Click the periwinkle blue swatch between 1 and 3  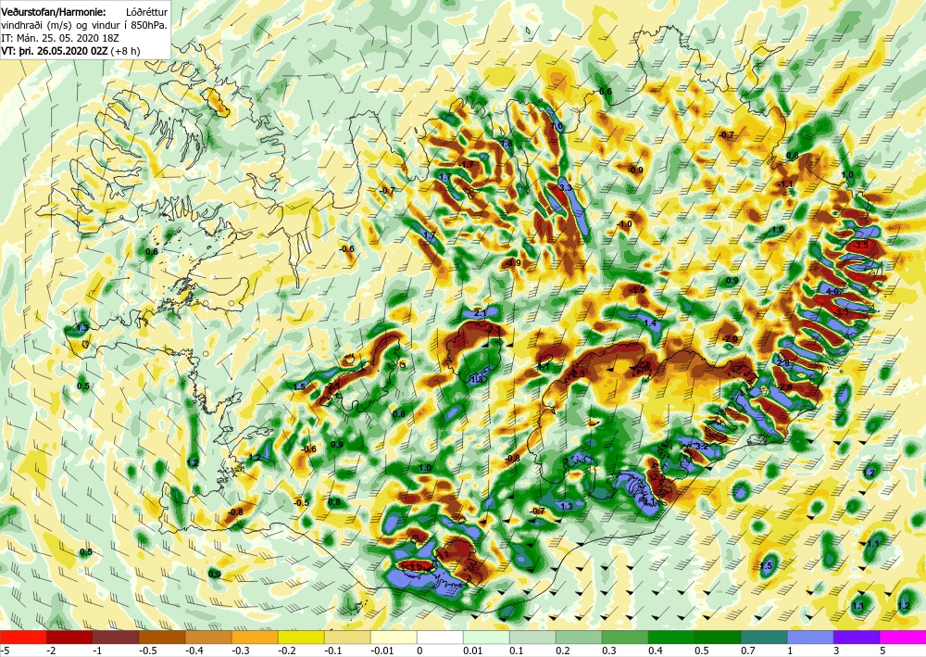pos(810,638)
